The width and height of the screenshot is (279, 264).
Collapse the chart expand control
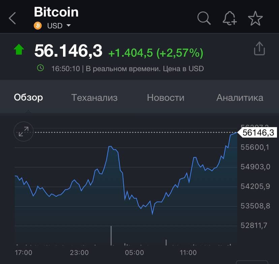pos(23,131)
